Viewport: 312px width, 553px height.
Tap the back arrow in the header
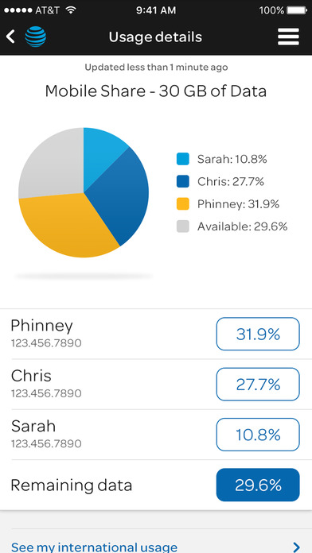pyautogui.click(x=10, y=37)
